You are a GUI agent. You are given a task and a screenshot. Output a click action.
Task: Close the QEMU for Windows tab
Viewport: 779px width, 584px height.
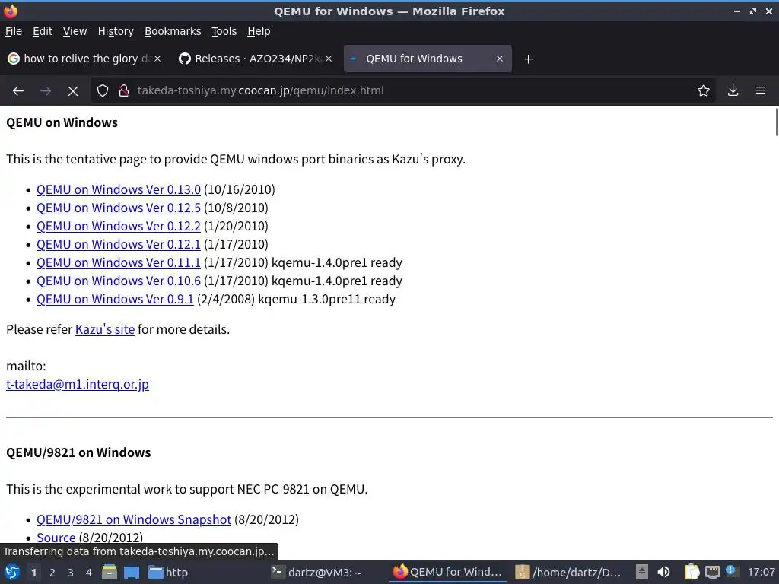click(500, 59)
